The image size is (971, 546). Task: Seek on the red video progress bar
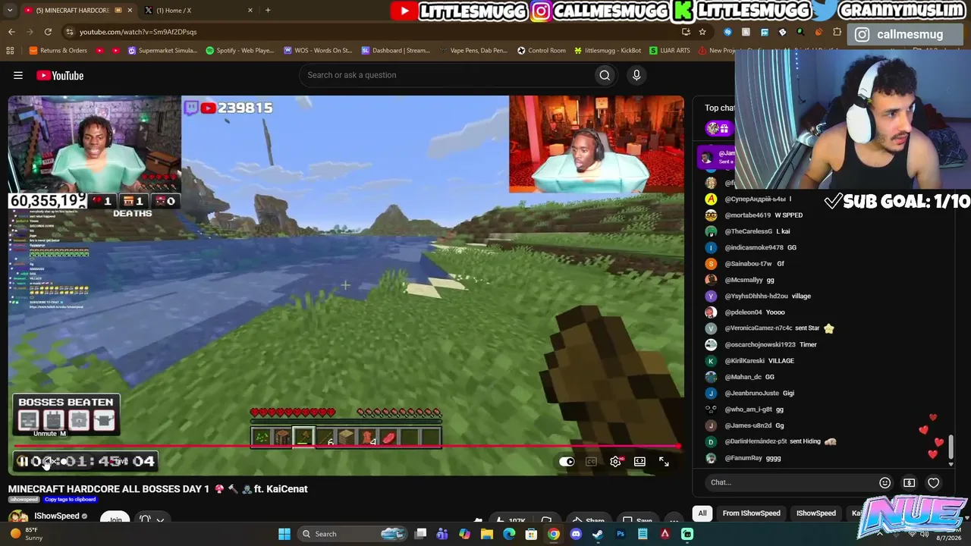[346, 447]
